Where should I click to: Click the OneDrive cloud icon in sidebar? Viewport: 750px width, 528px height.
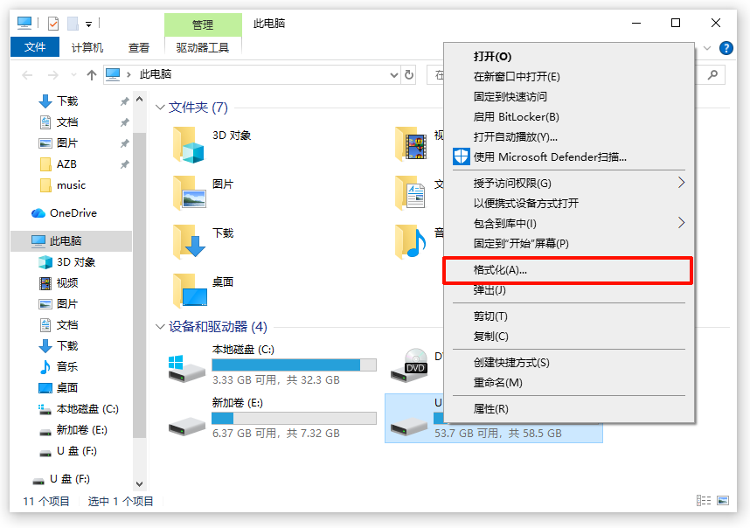[x=38, y=213]
